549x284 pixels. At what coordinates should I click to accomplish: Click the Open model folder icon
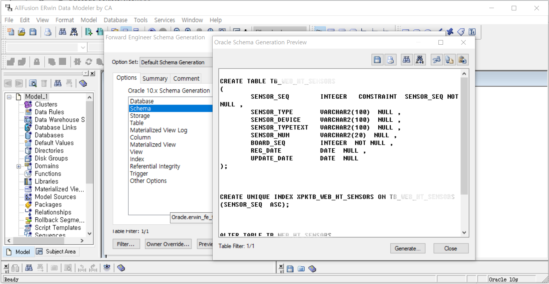22,32
